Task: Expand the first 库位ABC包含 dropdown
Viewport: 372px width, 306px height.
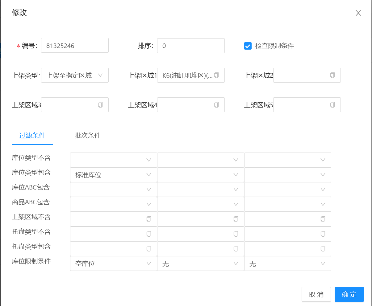Action: [x=113, y=190]
